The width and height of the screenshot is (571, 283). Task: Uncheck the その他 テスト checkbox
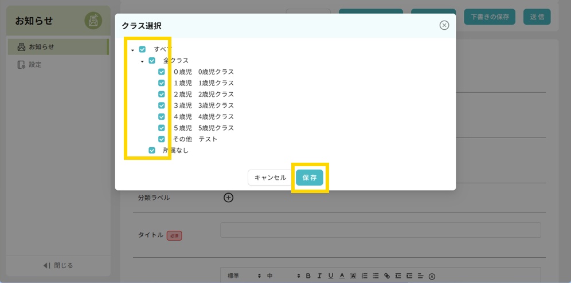tap(162, 139)
